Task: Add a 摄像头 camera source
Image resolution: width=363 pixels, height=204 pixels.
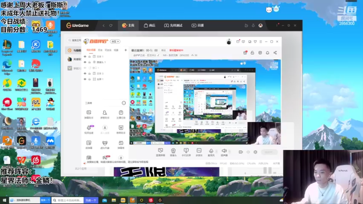Action: [173, 152]
